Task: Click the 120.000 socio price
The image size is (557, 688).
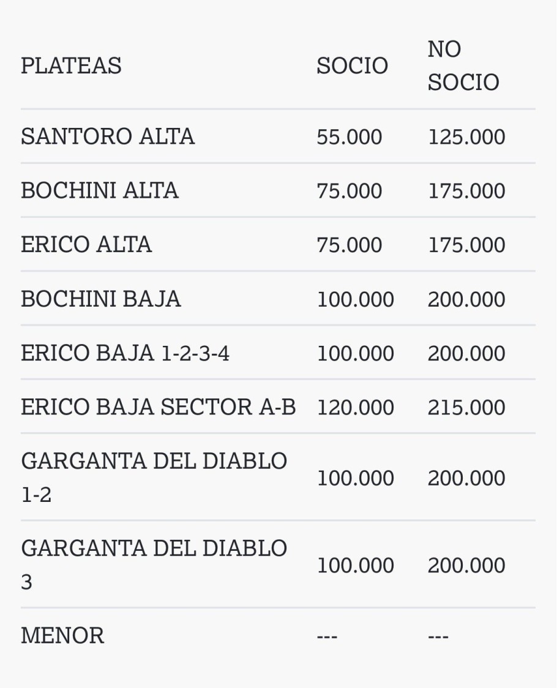Action: 355,408
